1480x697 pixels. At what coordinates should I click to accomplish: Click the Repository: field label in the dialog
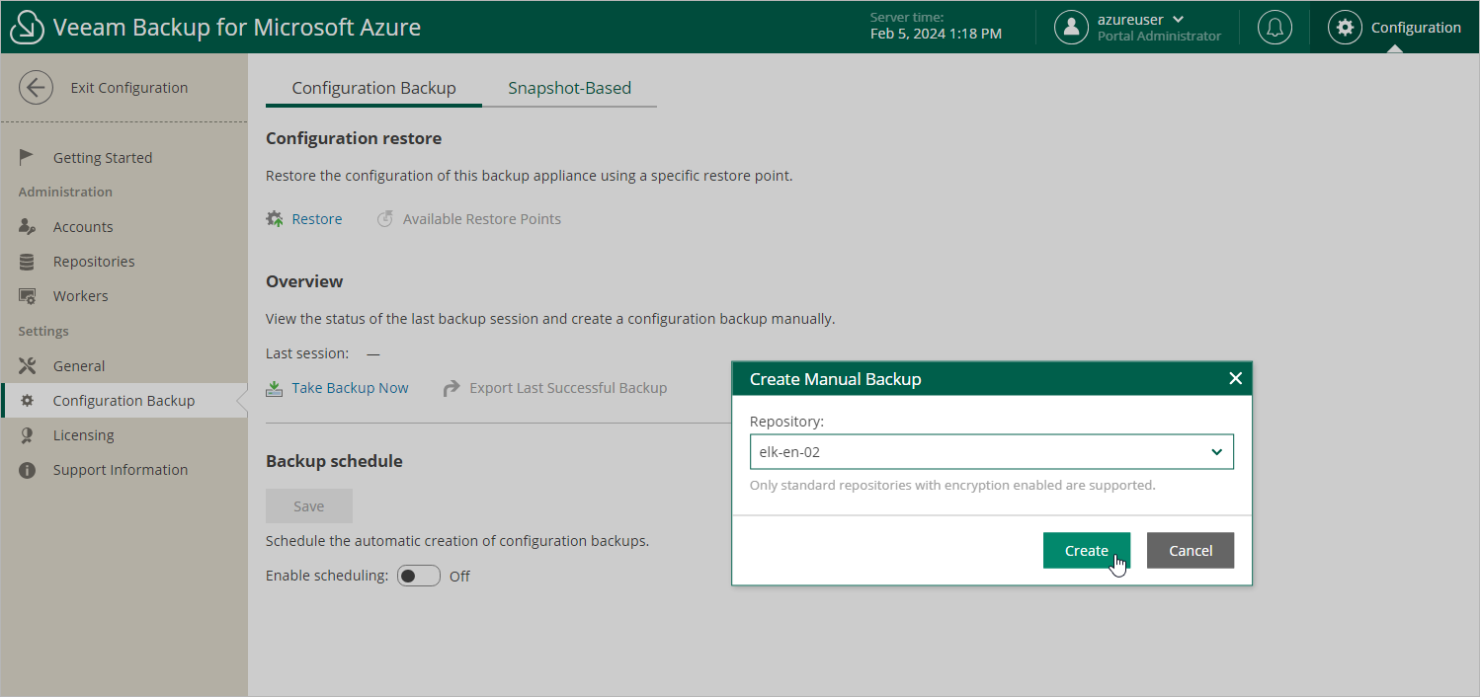click(786, 422)
